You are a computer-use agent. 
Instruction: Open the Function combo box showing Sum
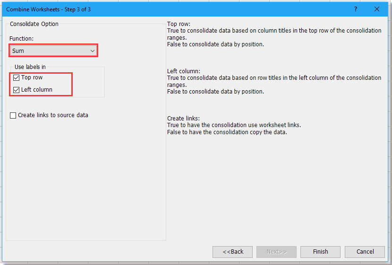[x=50, y=51]
